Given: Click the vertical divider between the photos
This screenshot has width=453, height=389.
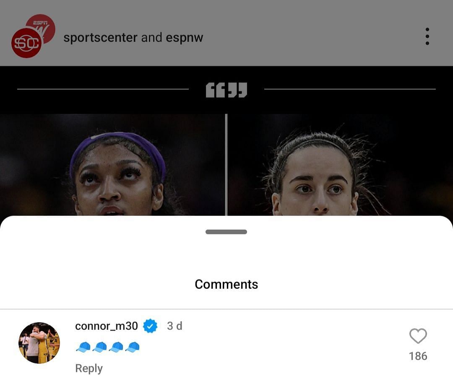Looking at the screenshot, I should 226,165.
